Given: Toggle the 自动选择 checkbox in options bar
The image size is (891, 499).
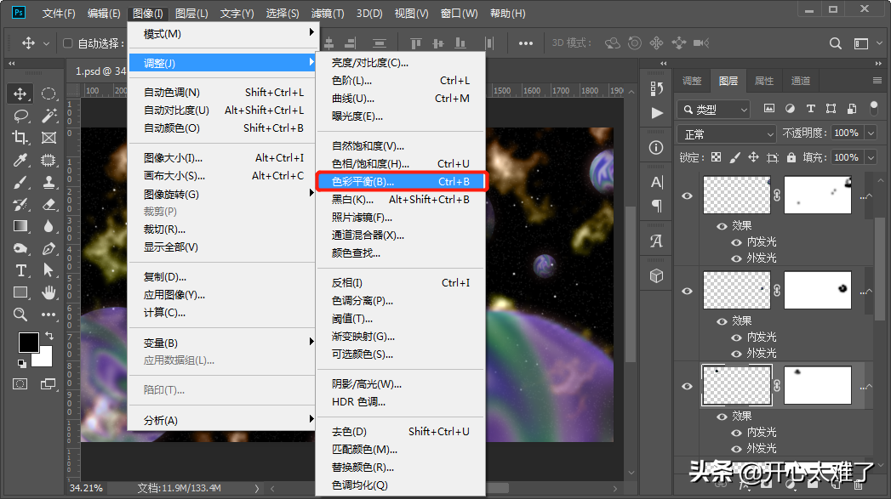Looking at the screenshot, I should 68,43.
